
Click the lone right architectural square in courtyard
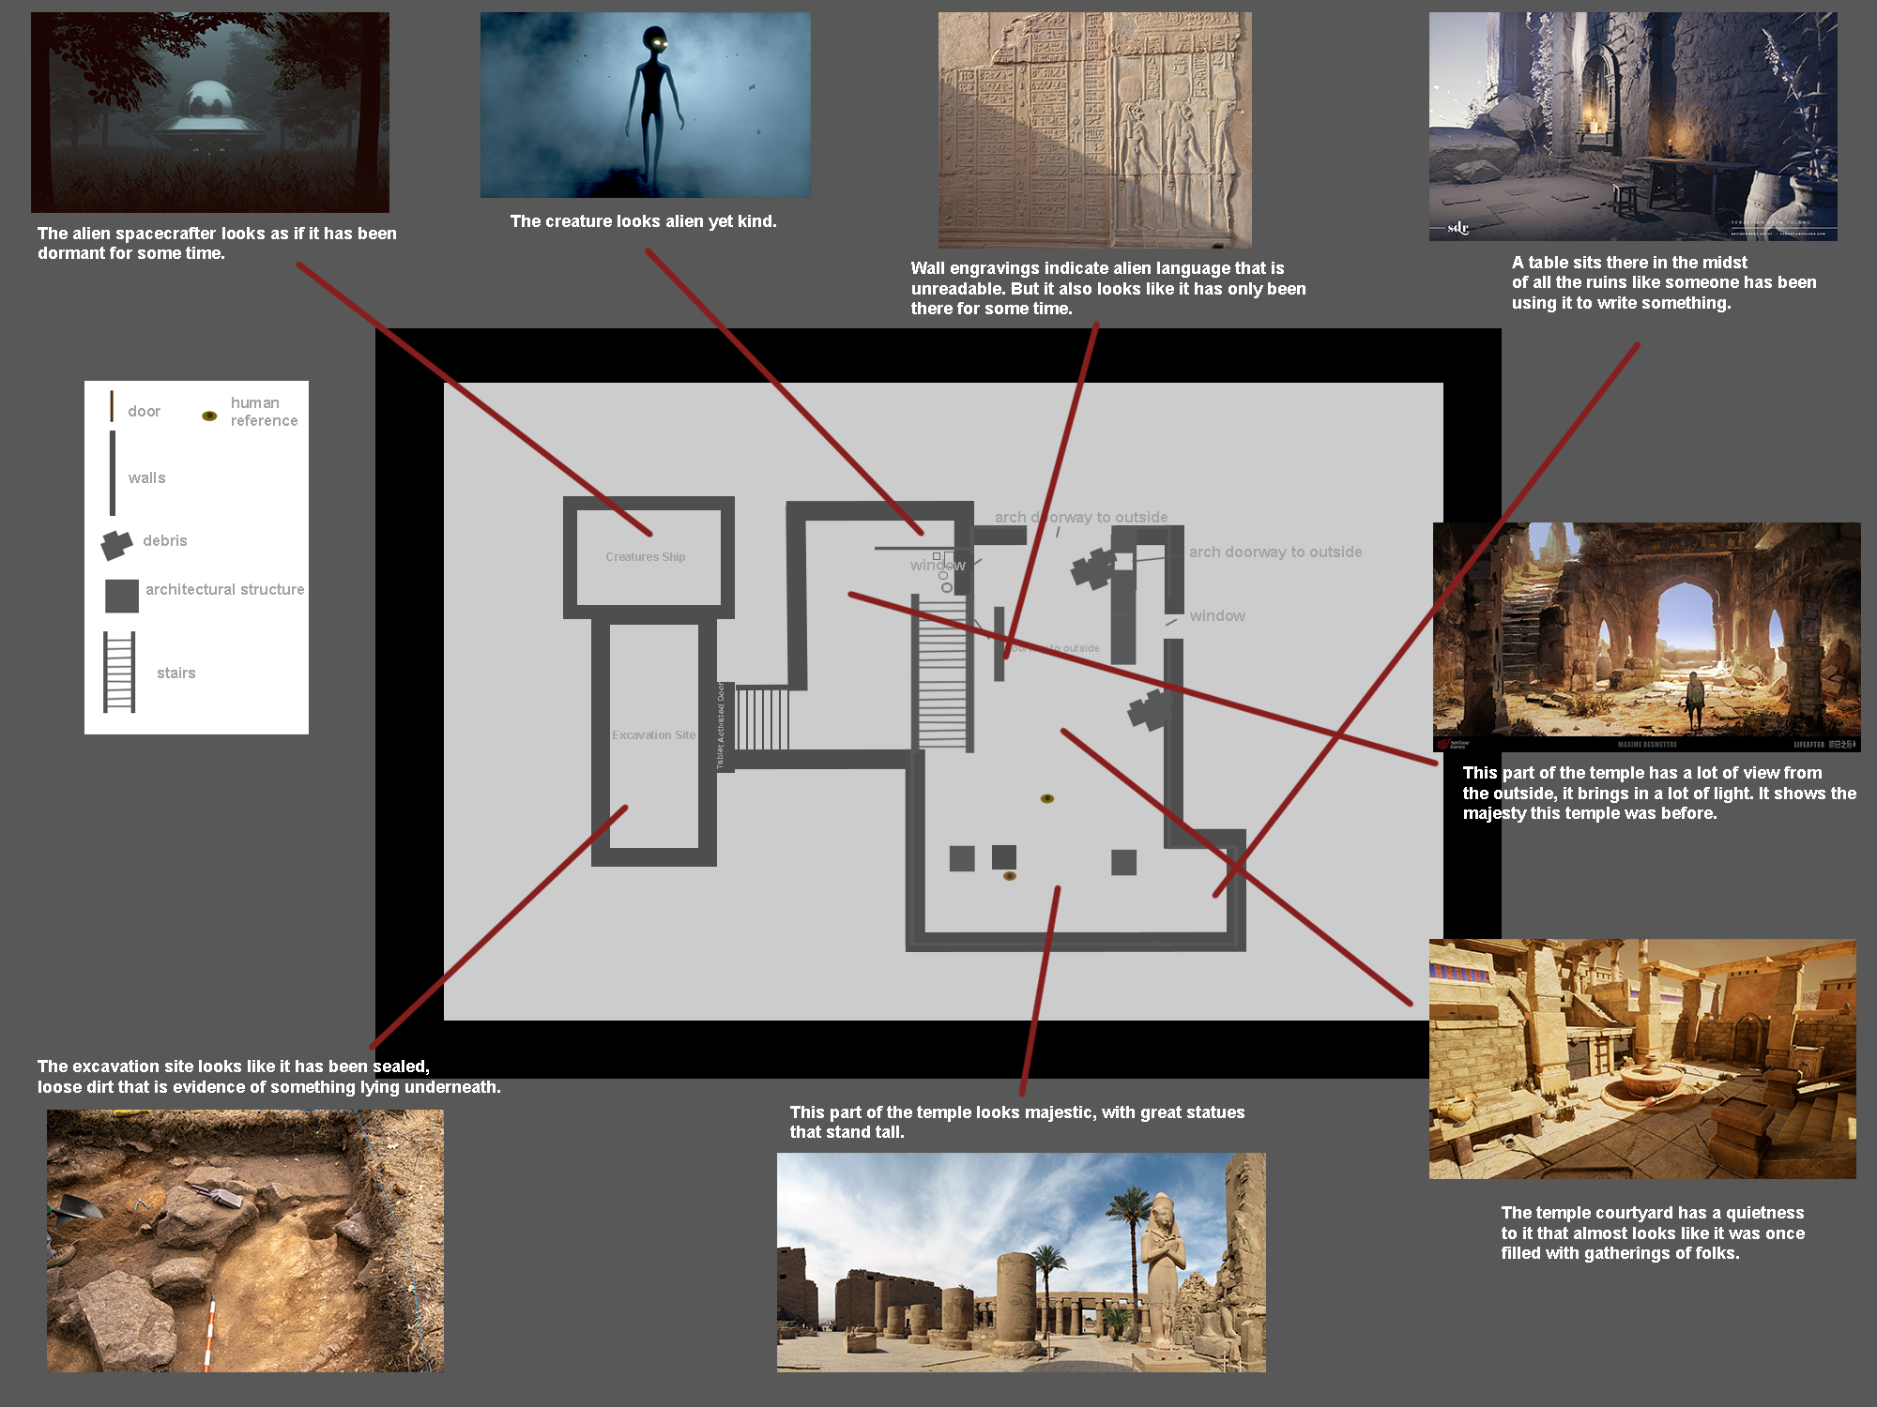point(1123,862)
